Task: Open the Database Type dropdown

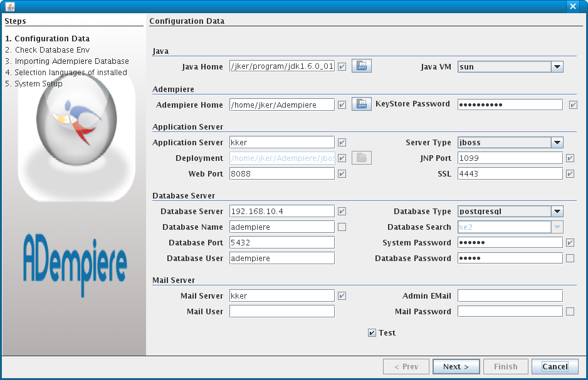Action: [557, 211]
